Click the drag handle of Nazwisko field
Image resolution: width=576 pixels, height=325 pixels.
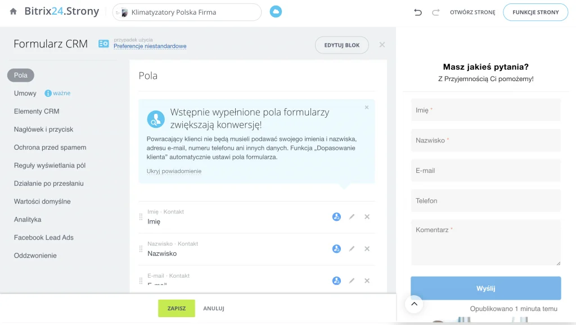pos(141,249)
